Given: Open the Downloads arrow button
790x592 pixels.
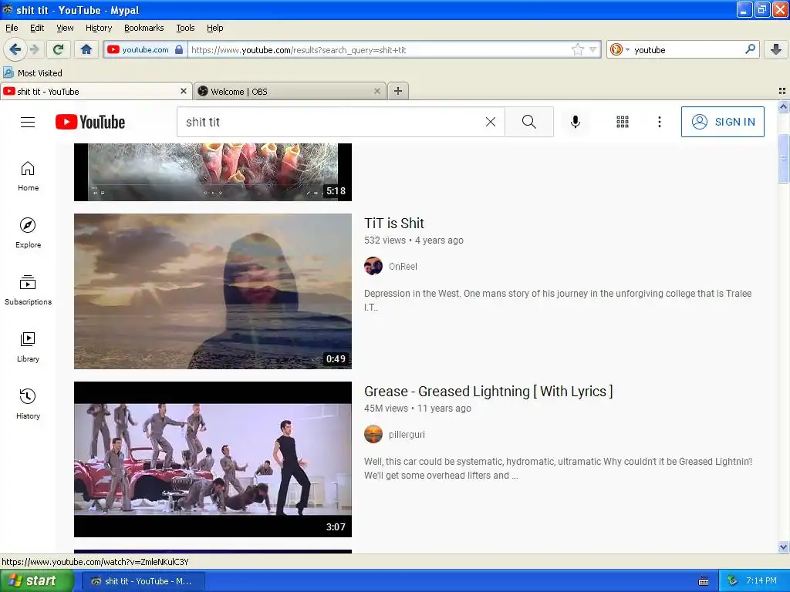Looking at the screenshot, I should click(776, 49).
